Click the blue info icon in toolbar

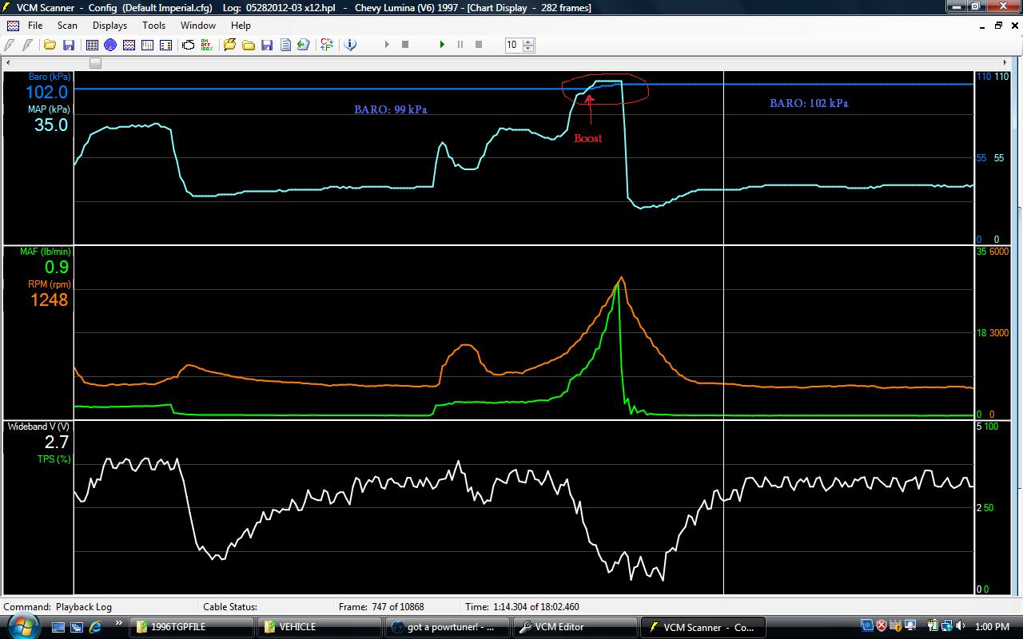(350, 45)
